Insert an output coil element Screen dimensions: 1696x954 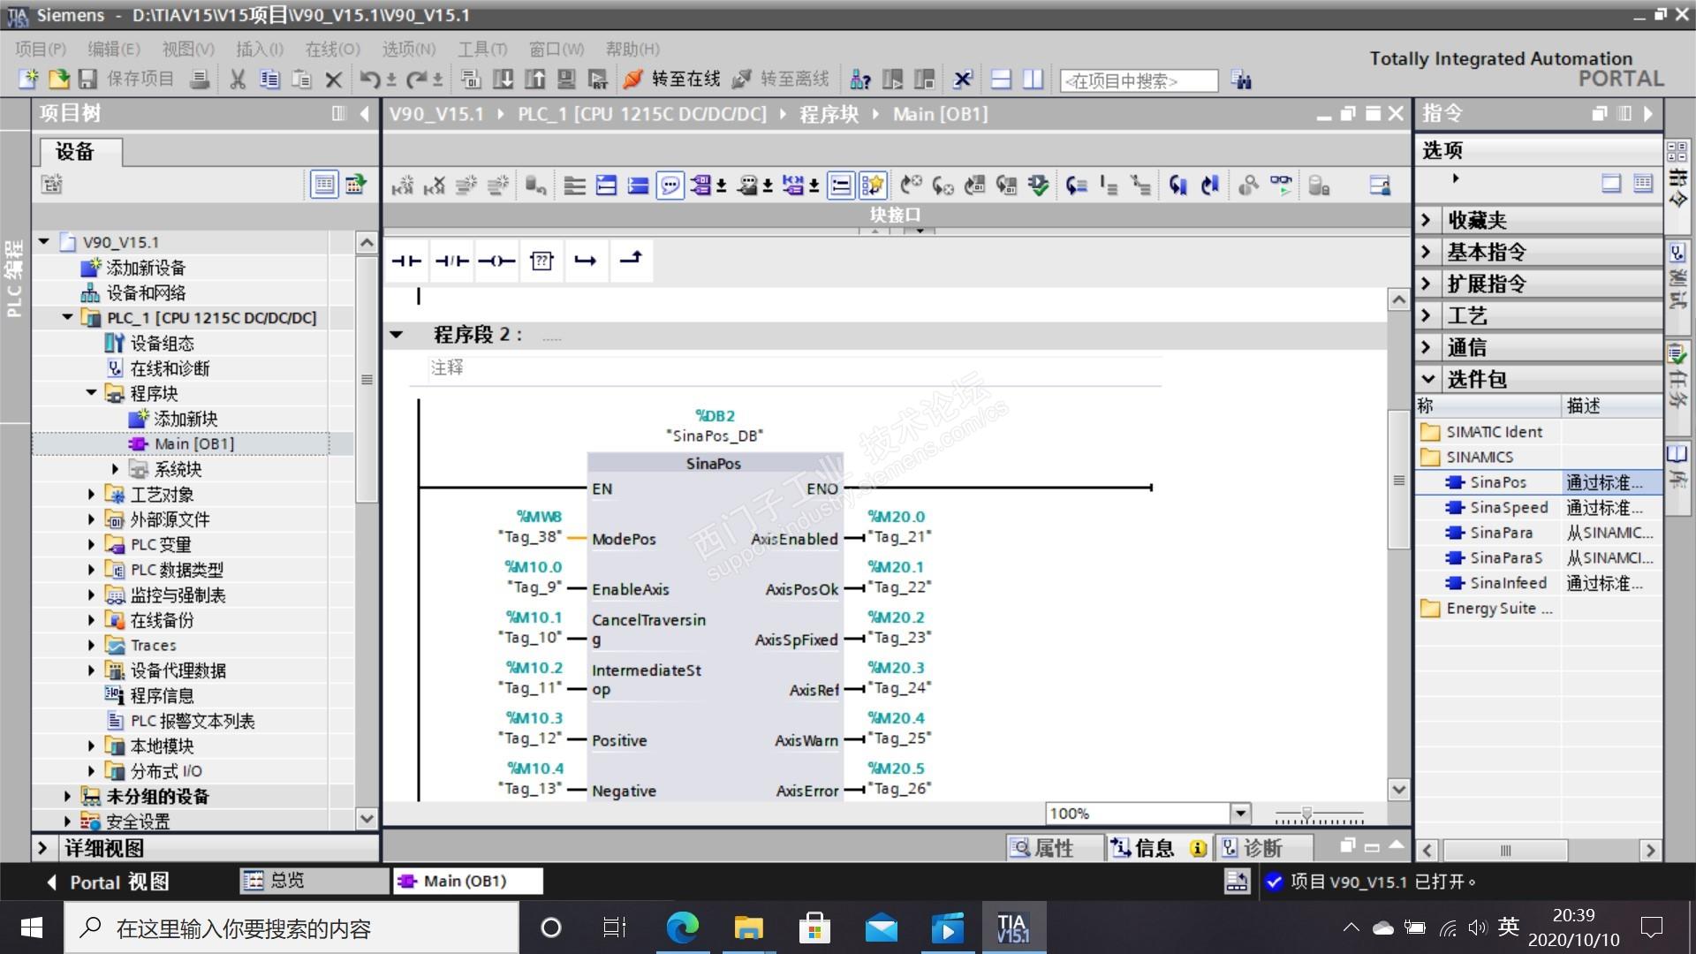pos(496,261)
